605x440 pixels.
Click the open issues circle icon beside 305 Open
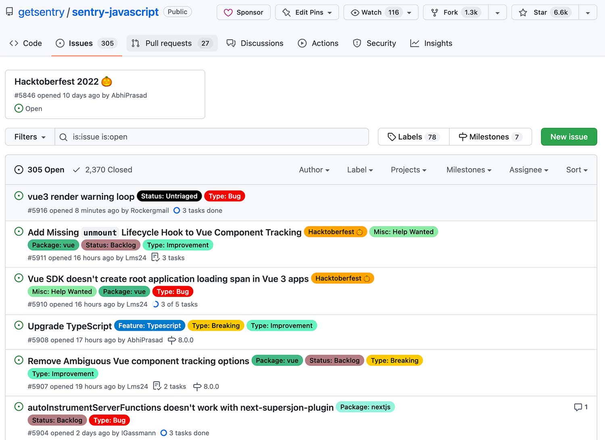(x=19, y=170)
